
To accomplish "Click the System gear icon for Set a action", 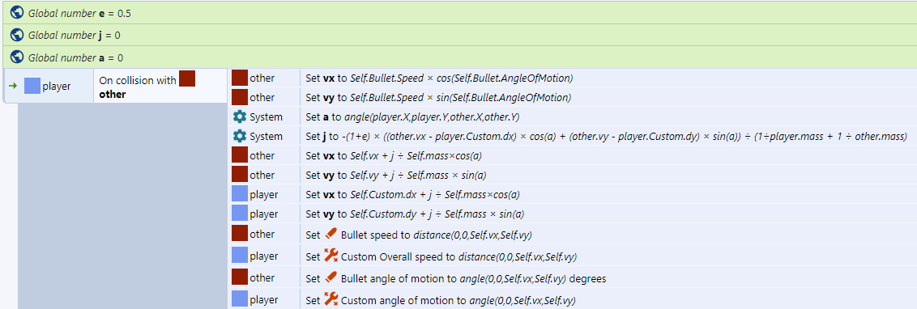I will point(239,116).
